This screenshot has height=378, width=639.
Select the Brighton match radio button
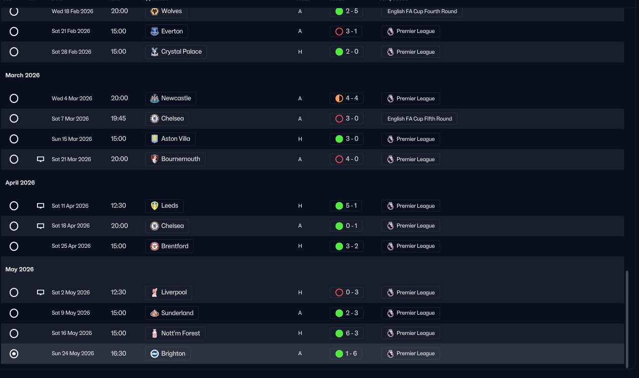[x=14, y=354]
